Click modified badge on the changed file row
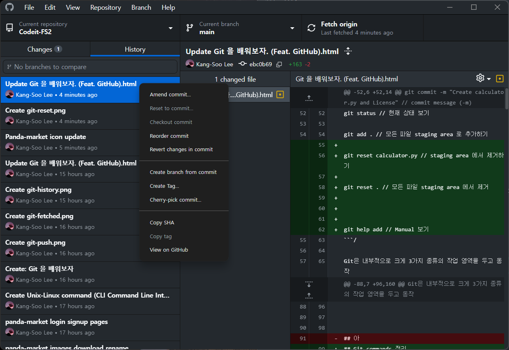Image resolution: width=509 pixels, height=350 pixels. coord(280,95)
